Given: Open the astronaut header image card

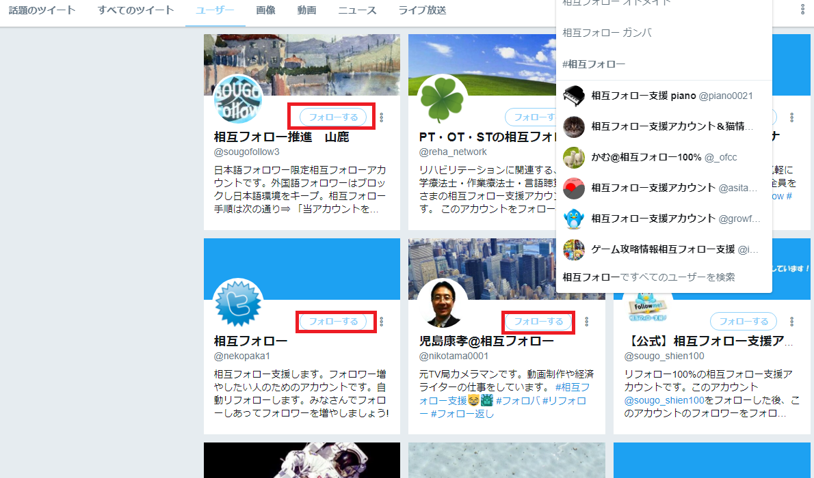Looking at the screenshot, I should click(302, 460).
